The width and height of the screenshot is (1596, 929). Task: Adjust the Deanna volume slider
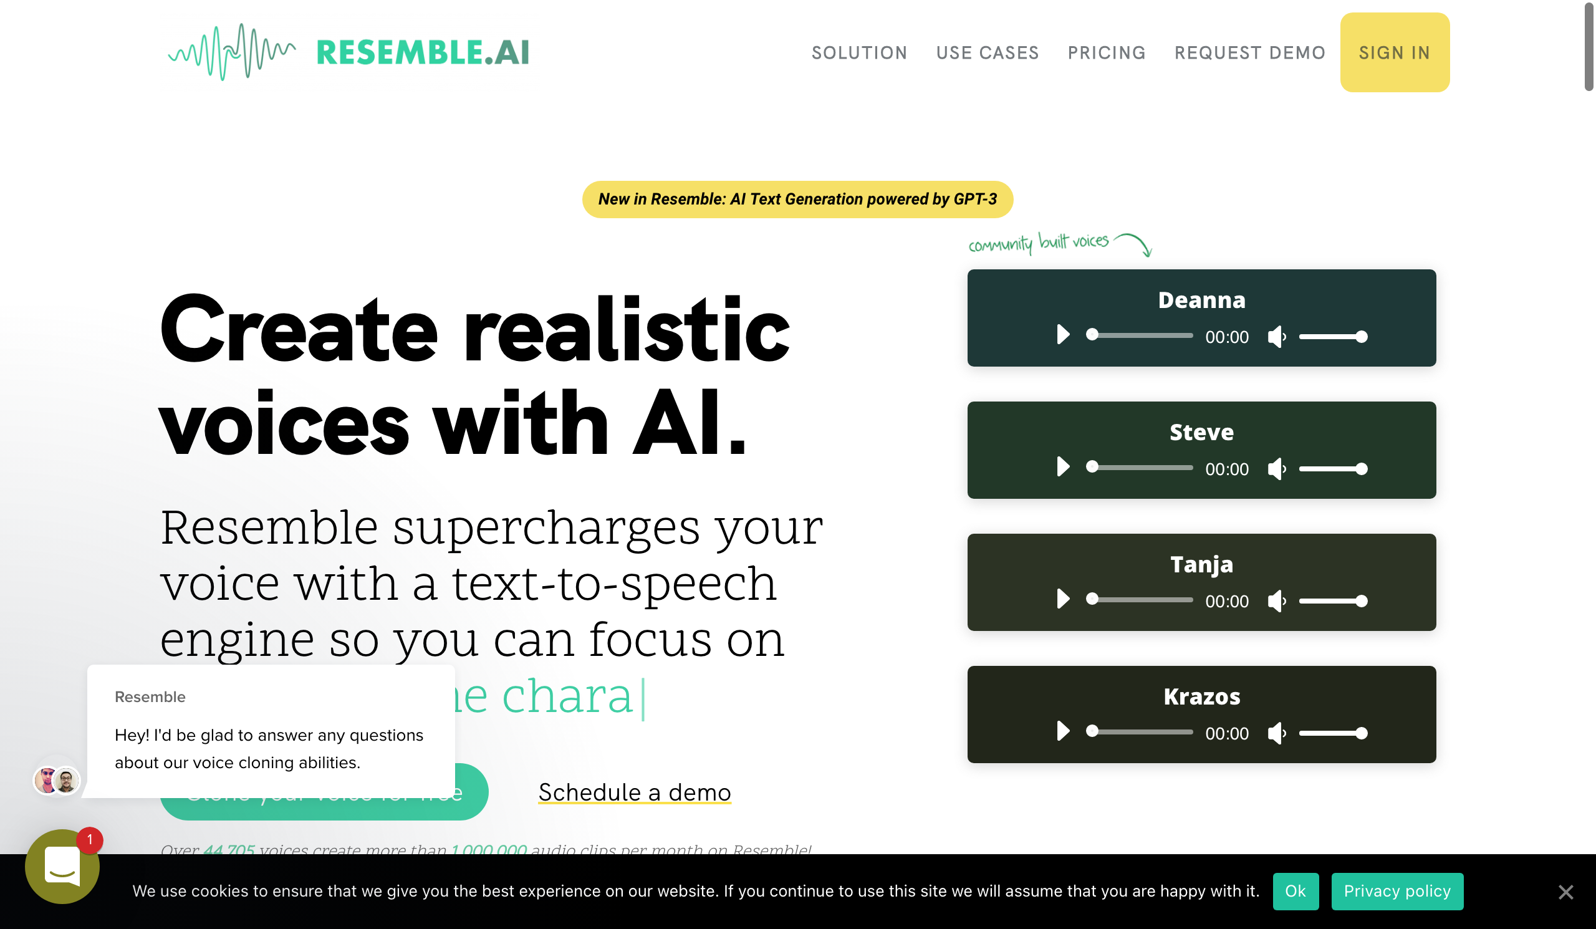(x=1333, y=336)
